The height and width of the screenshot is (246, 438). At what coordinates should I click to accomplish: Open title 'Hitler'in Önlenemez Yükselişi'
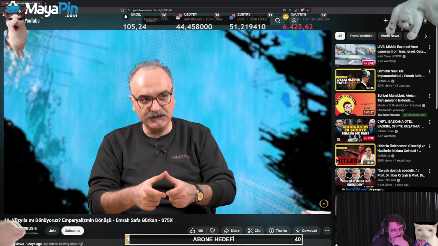point(401,148)
